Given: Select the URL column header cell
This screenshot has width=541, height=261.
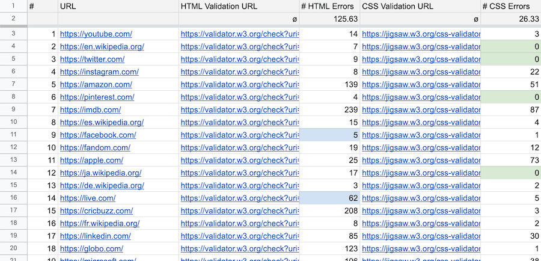Looking at the screenshot, I should (x=118, y=6).
